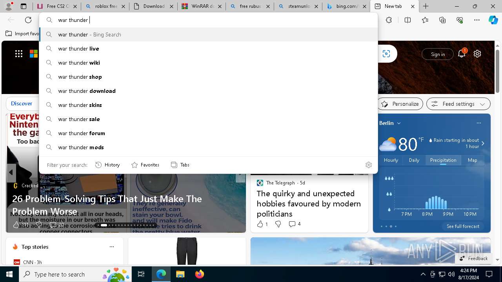Open the Copilot sidebar icon
Screen dimensions: 502x282
click(x=493, y=20)
